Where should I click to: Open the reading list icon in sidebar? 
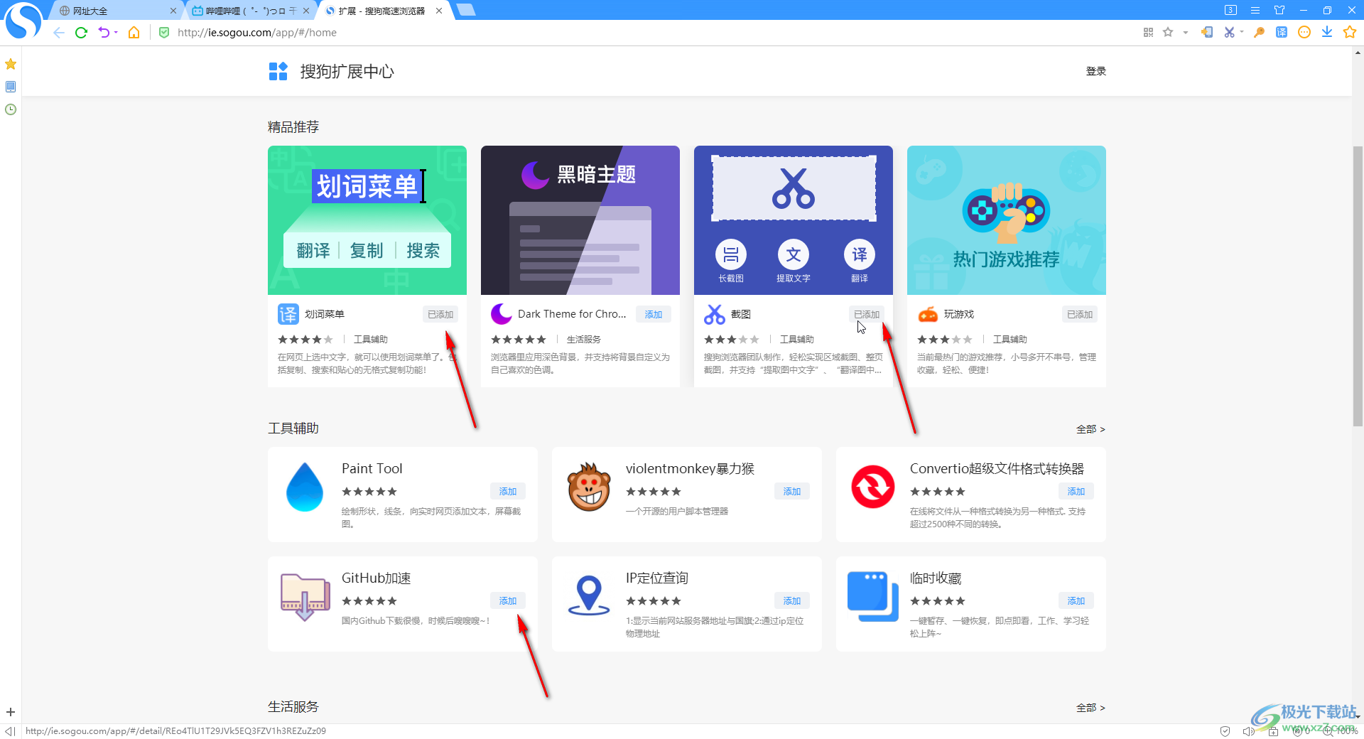[11, 87]
